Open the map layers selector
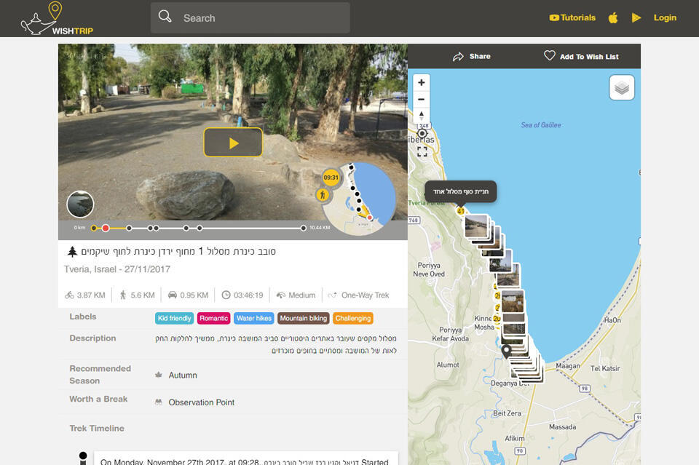 (x=622, y=88)
